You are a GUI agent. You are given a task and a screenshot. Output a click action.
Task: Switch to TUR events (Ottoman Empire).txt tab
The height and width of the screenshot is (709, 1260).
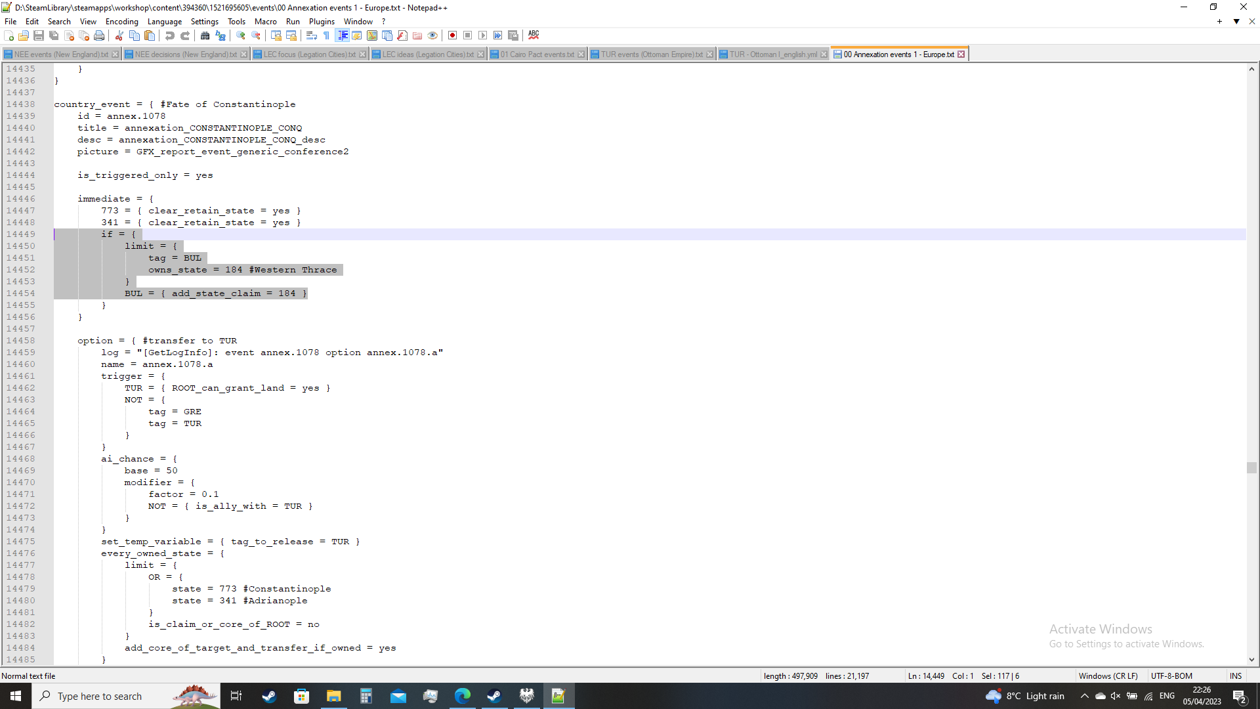(651, 54)
